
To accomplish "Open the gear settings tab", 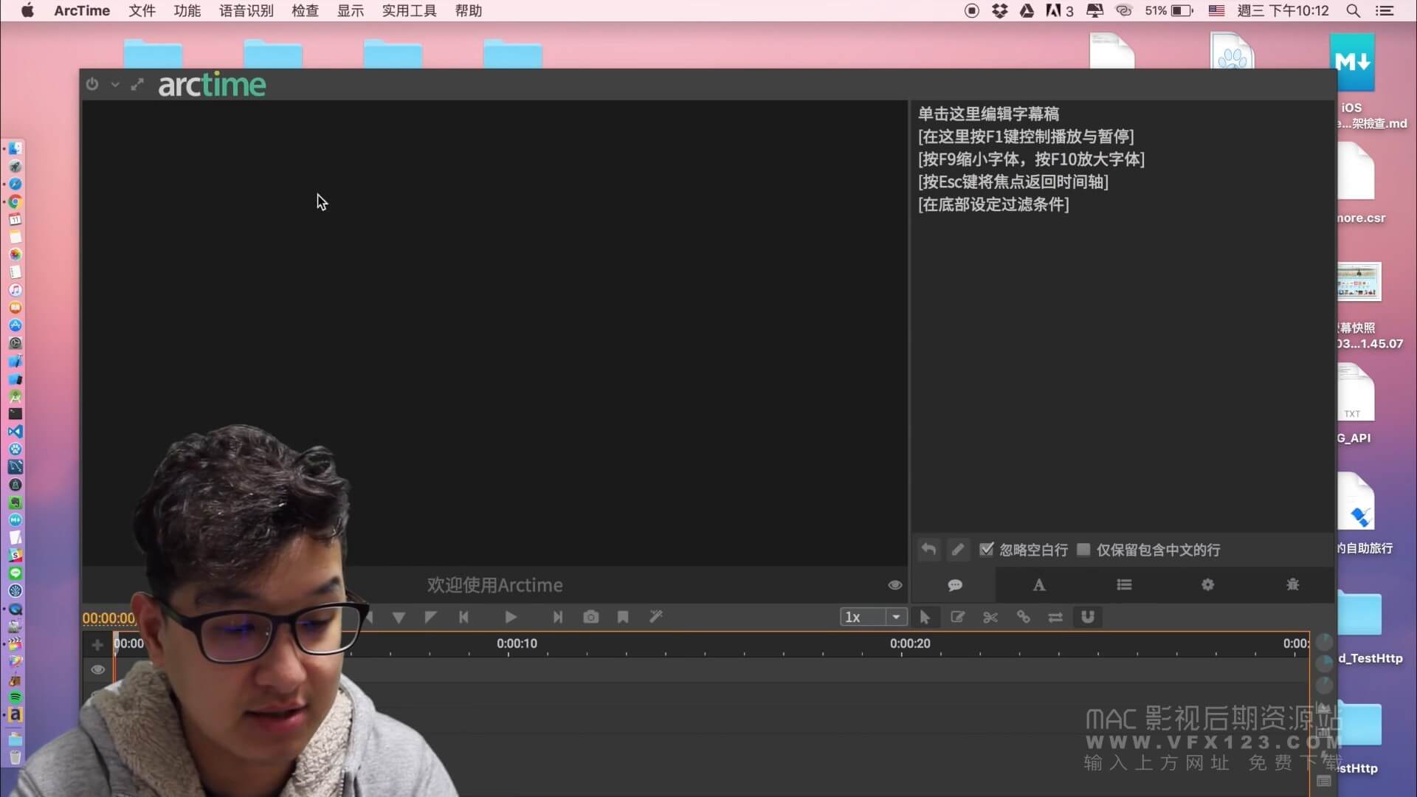I will tap(1207, 585).
